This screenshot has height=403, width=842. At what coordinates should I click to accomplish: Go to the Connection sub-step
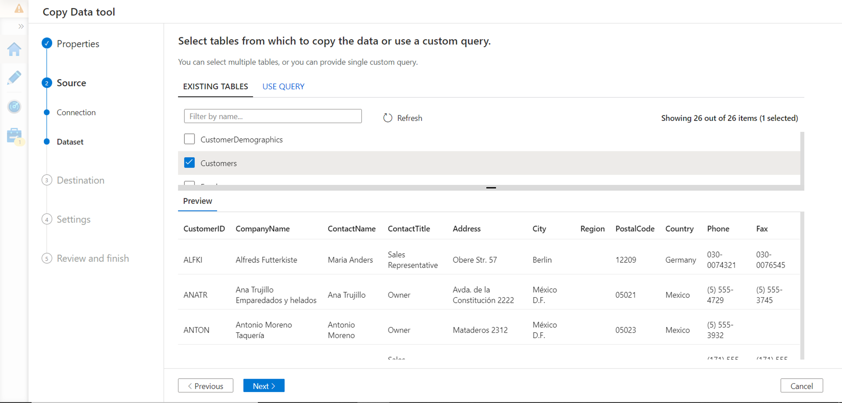76,112
